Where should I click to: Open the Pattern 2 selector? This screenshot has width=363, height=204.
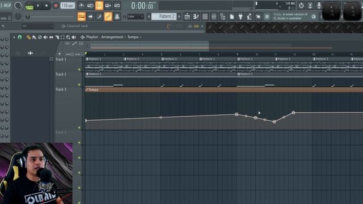164,16
